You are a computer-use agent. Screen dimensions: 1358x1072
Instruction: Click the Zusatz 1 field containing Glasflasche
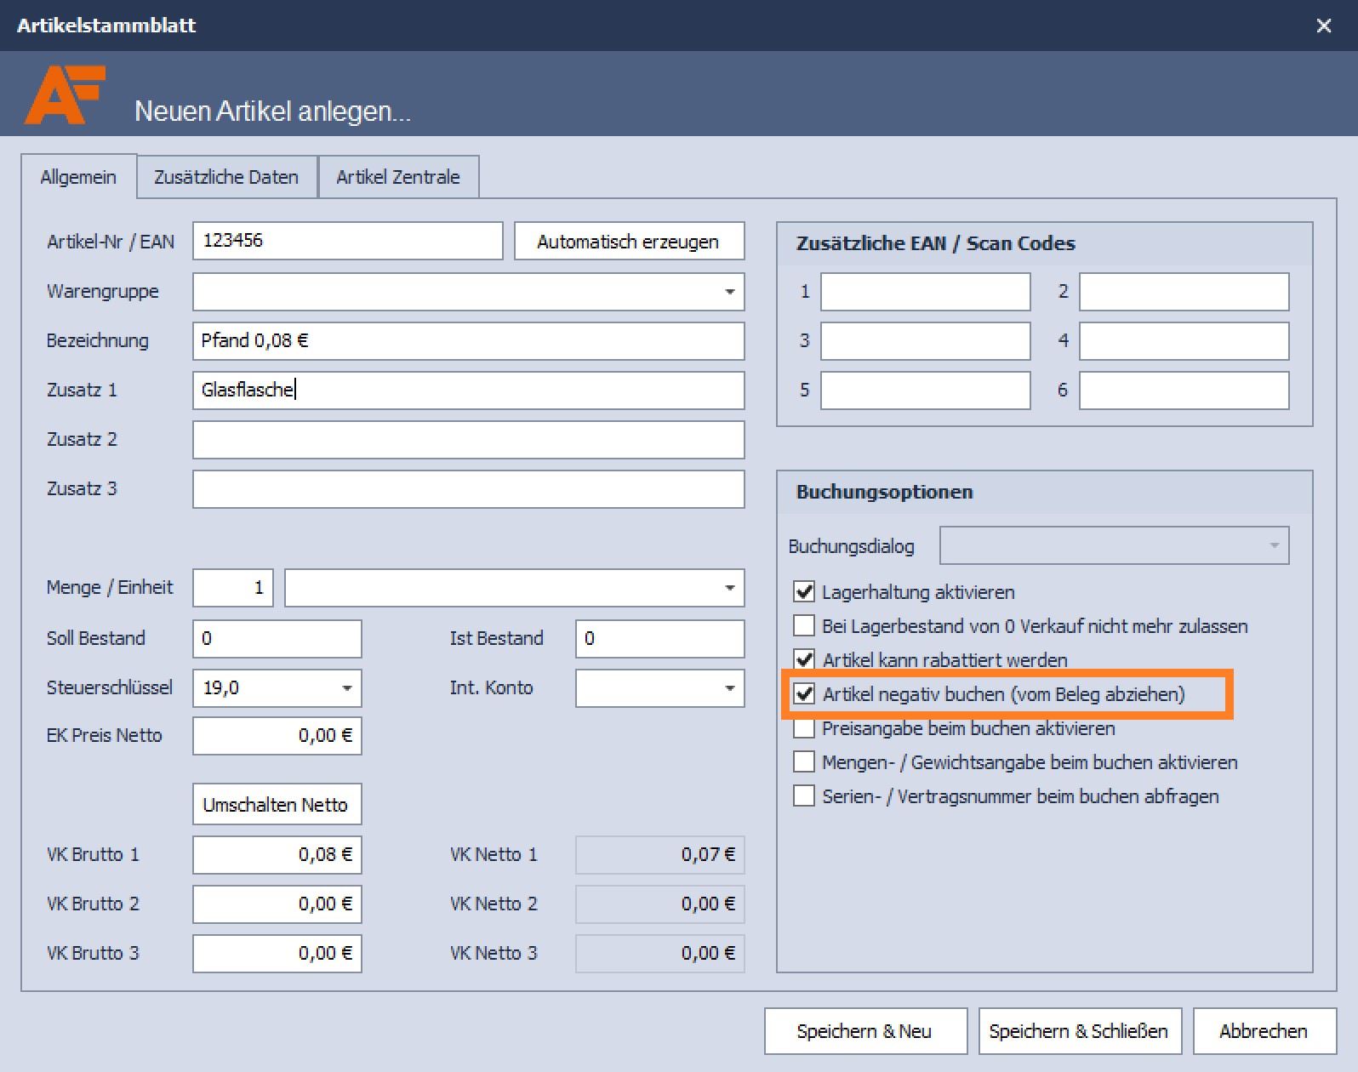468,391
